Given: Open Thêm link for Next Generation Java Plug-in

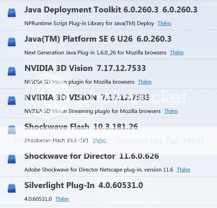Looking at the screenshot, I should (177, 53).
